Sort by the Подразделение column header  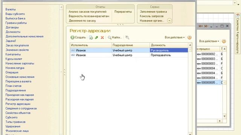[x=131, y=45]
